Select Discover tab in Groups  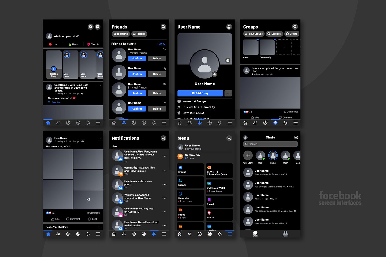pos(274,34)
